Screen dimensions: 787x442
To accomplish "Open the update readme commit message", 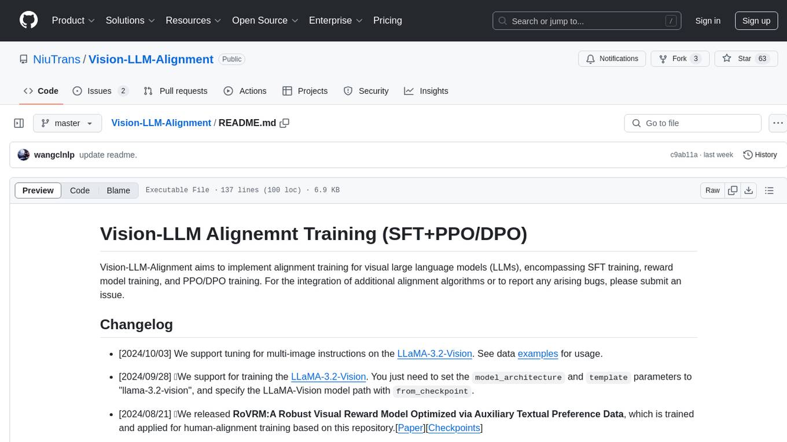I will coord(108,155).
